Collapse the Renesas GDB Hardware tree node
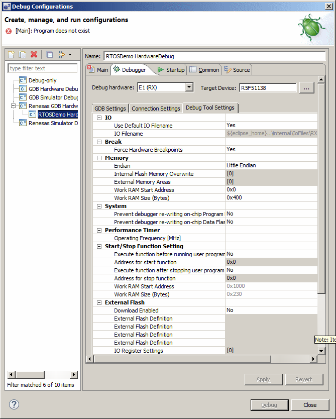This screenshot has height=419, width=336. (x=13, y=106)
